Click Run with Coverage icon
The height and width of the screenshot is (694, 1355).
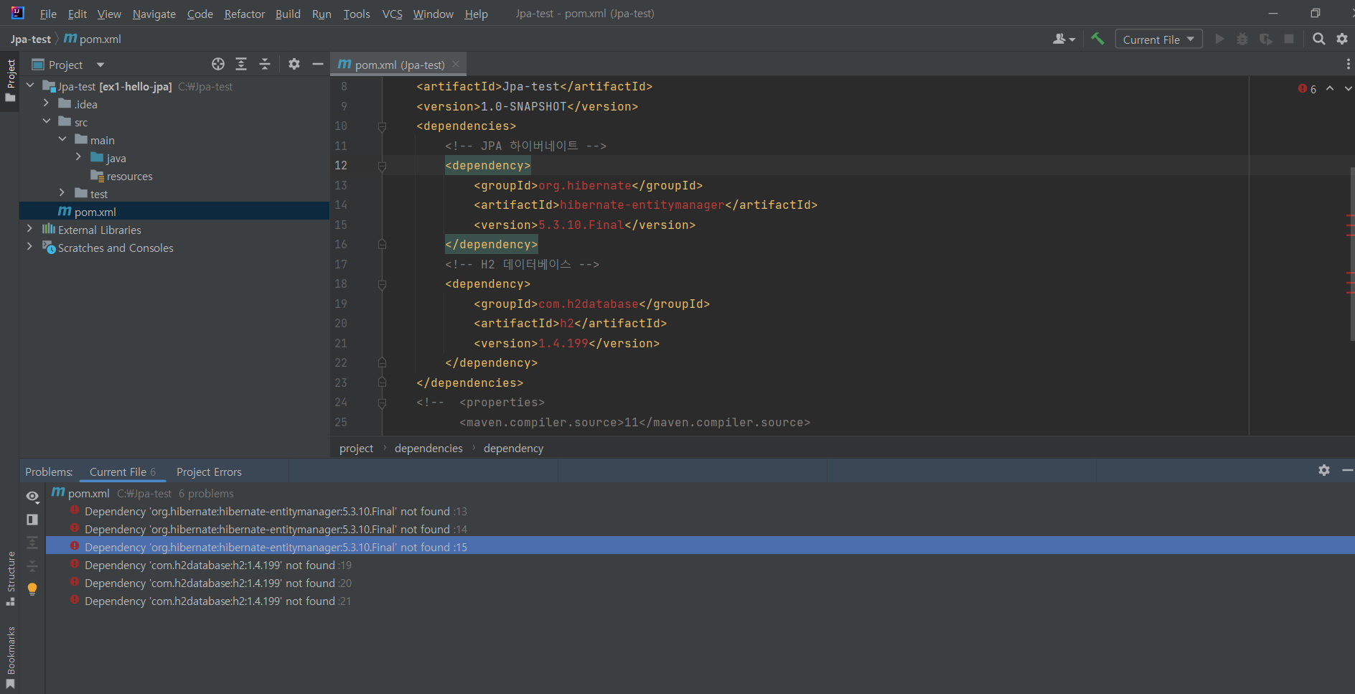[1266, 39]
